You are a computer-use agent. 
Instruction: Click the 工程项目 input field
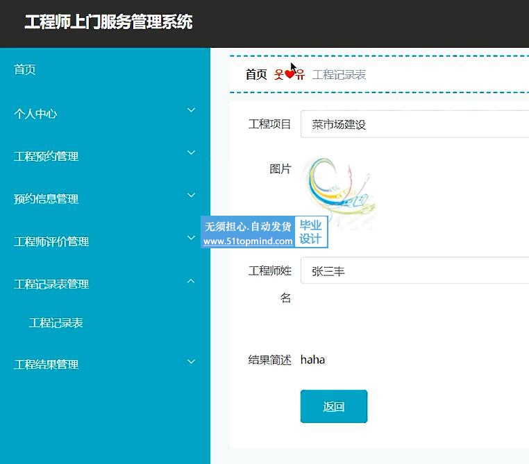tap(414, 124)
